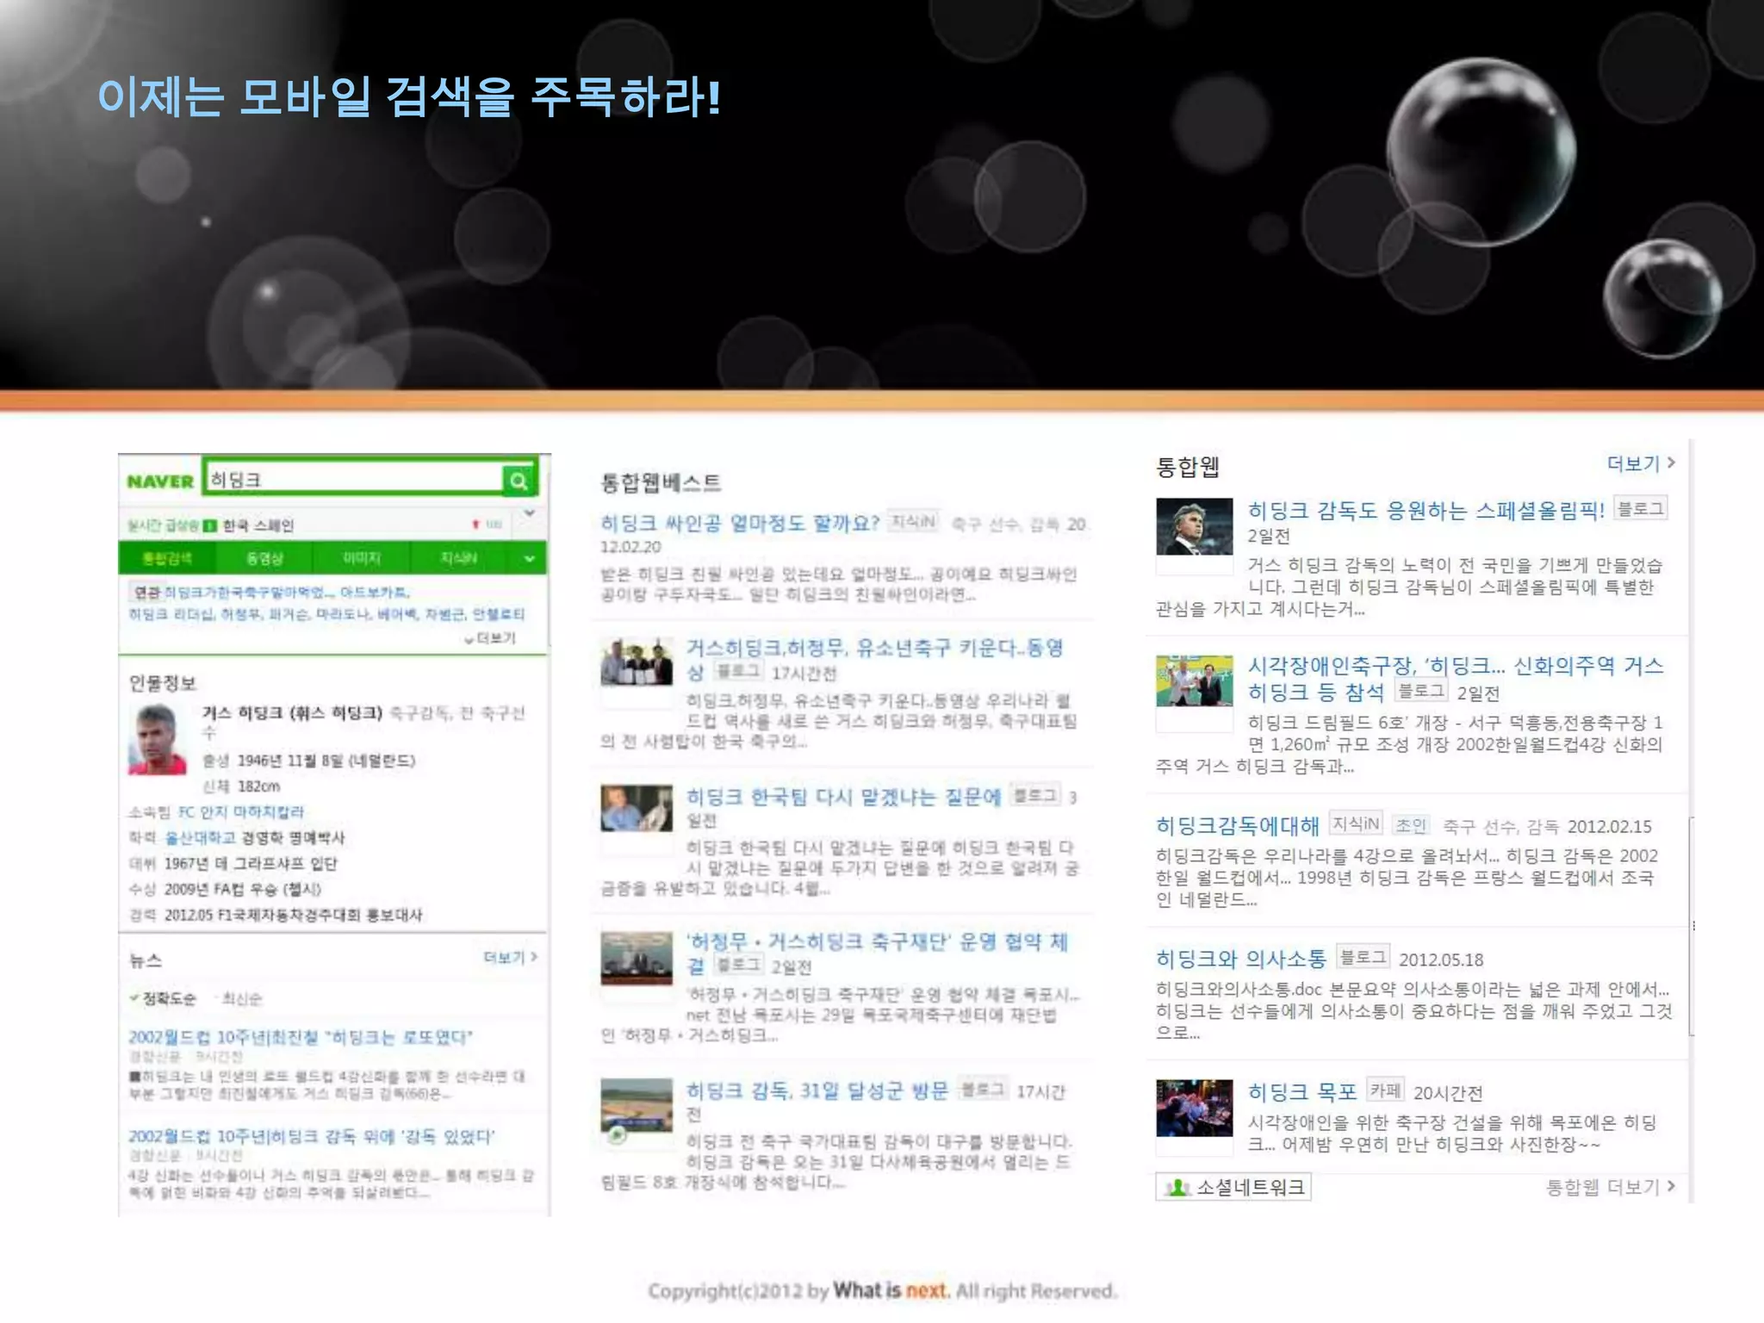The width and height of the screenshot is (1764, 1323).
Task: Open 히딩크 싸인공 얼마정도 할까요? result
Action: coord(739,523)
